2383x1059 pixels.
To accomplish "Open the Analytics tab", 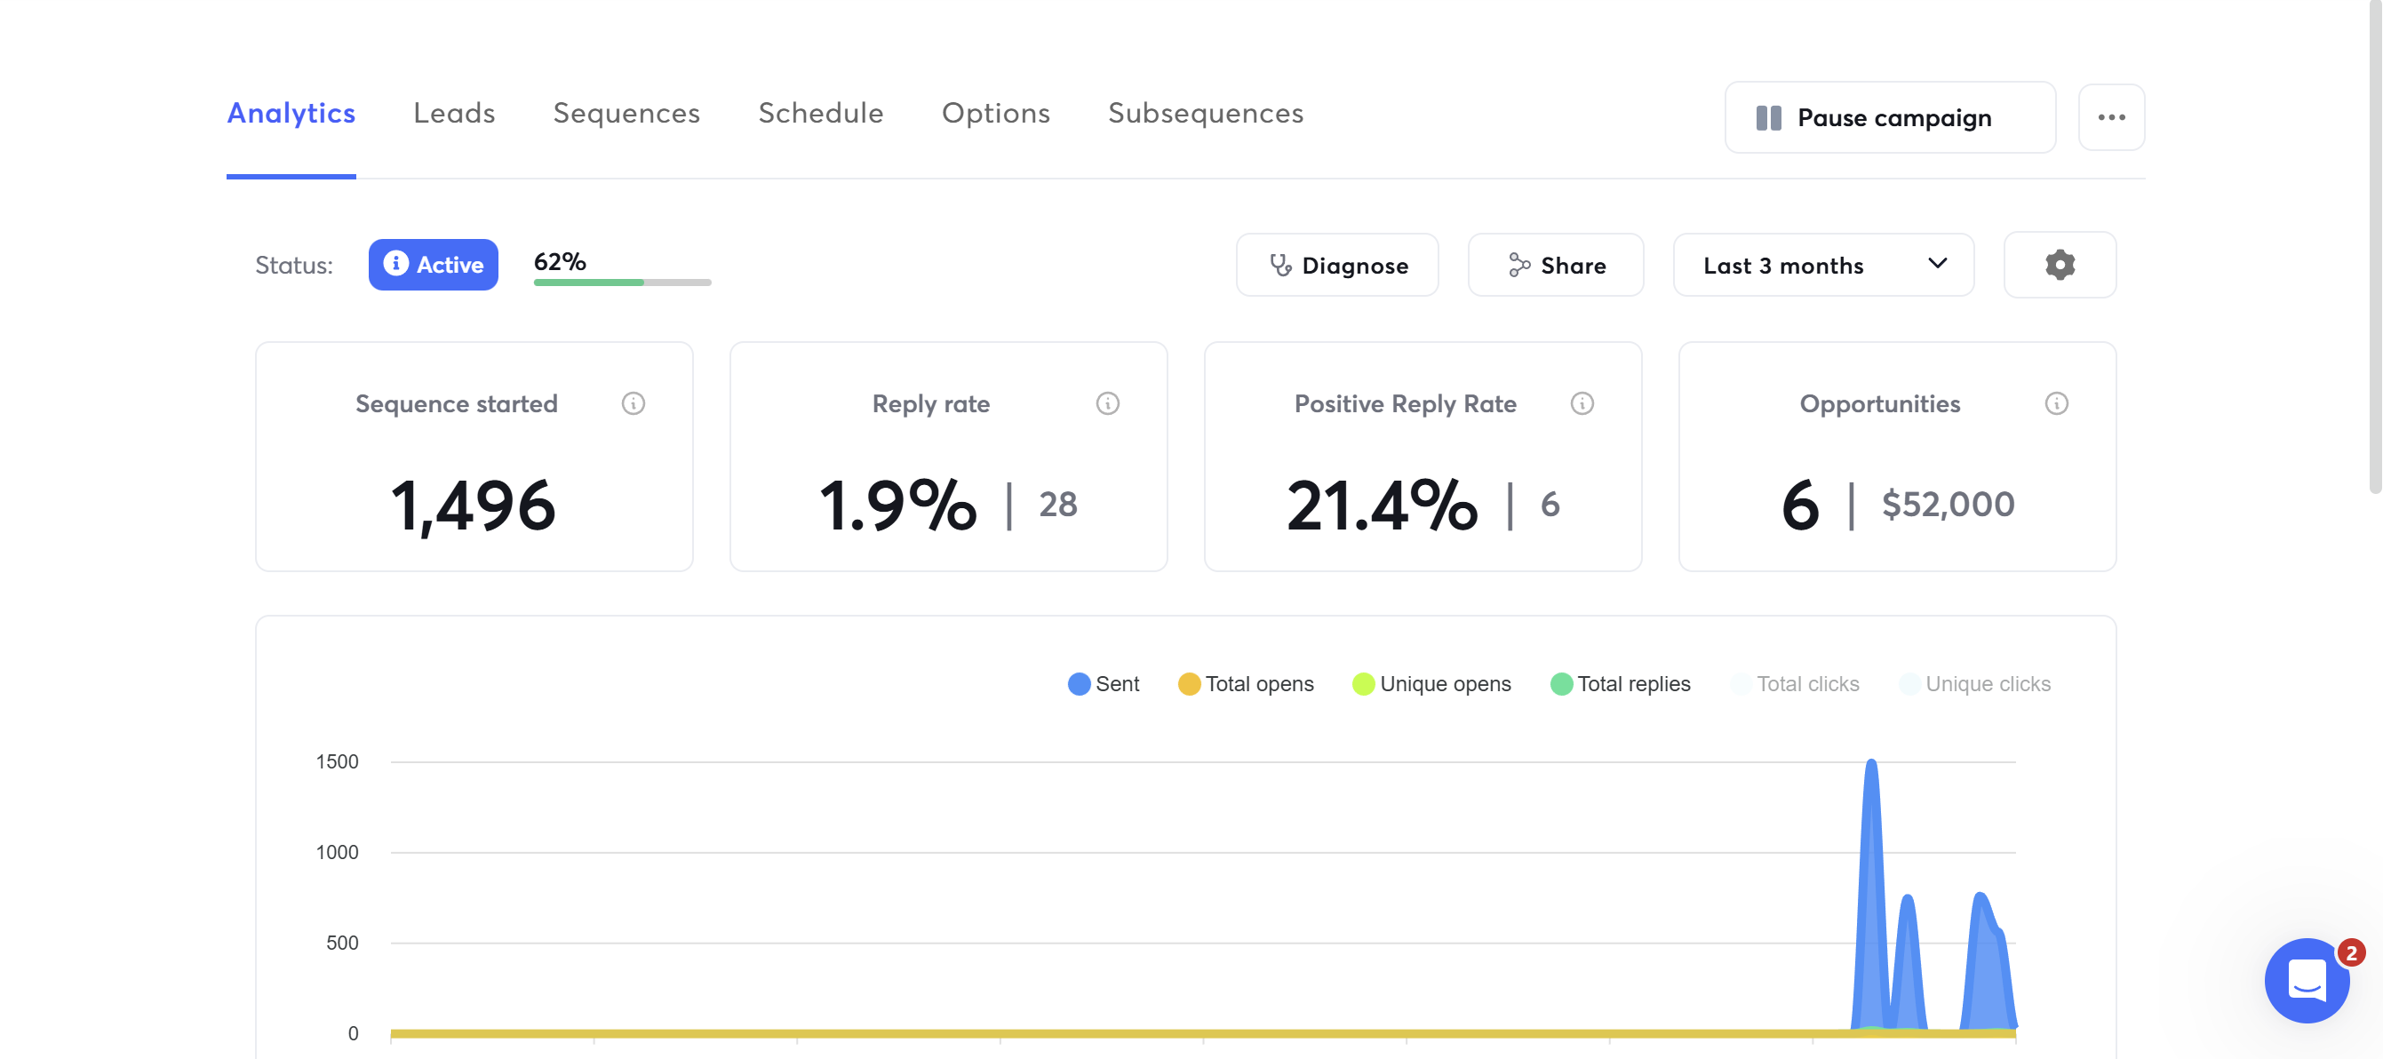I will click(x=291, y=113).
